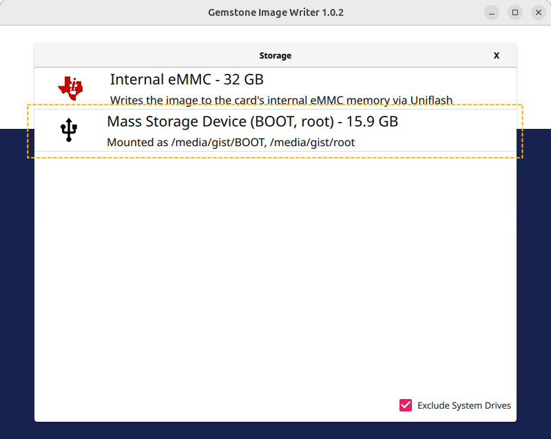Click the Gemstone Image Writer 1.0.2 title bar
551x439 pixels.
coord(275,12)
